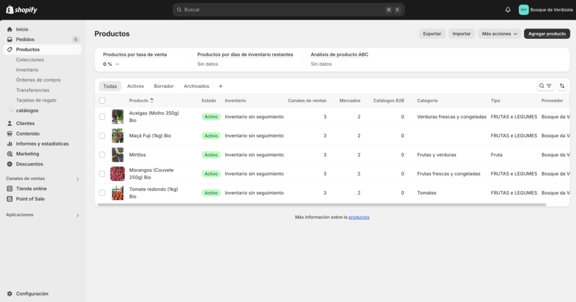
Task: Open Configuración gear in sidebar
Action: coord(10,294)
